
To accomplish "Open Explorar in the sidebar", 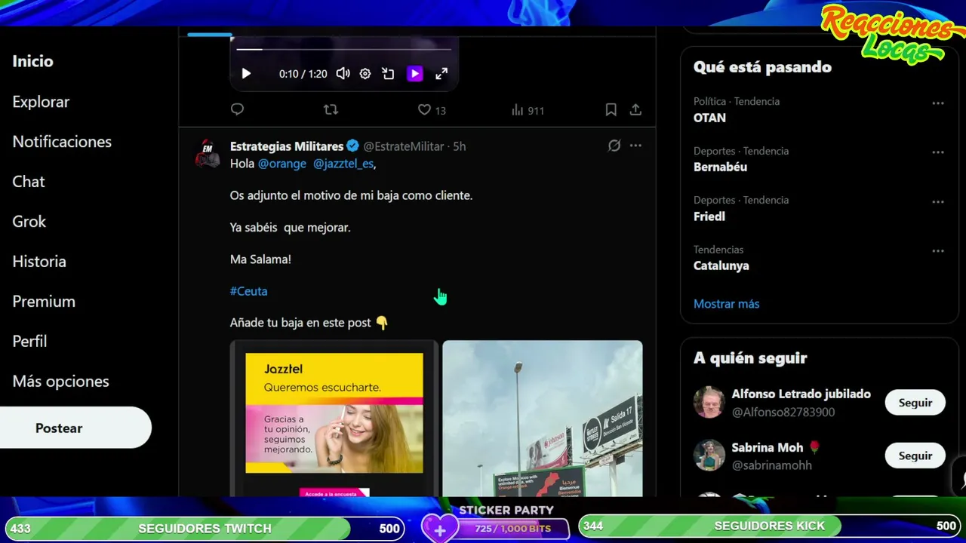I will tap(41, 102).
